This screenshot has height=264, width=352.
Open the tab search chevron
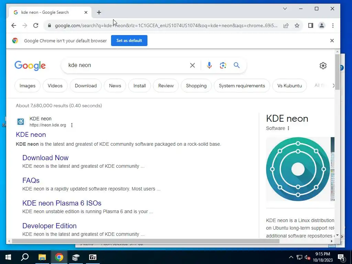click(285, 9)
